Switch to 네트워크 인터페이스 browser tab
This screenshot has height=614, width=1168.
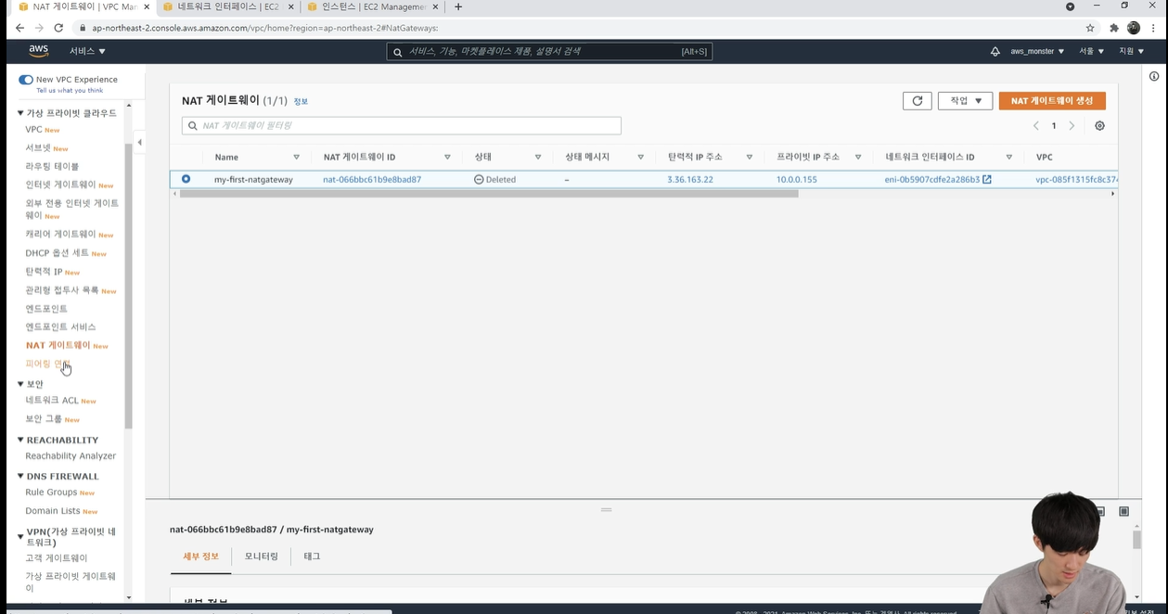pos(228,6)
